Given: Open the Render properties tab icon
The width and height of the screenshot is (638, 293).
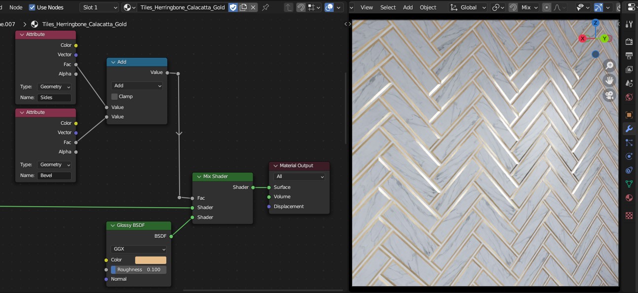Looking at the screenshot, I should click(x=629, y=41).
